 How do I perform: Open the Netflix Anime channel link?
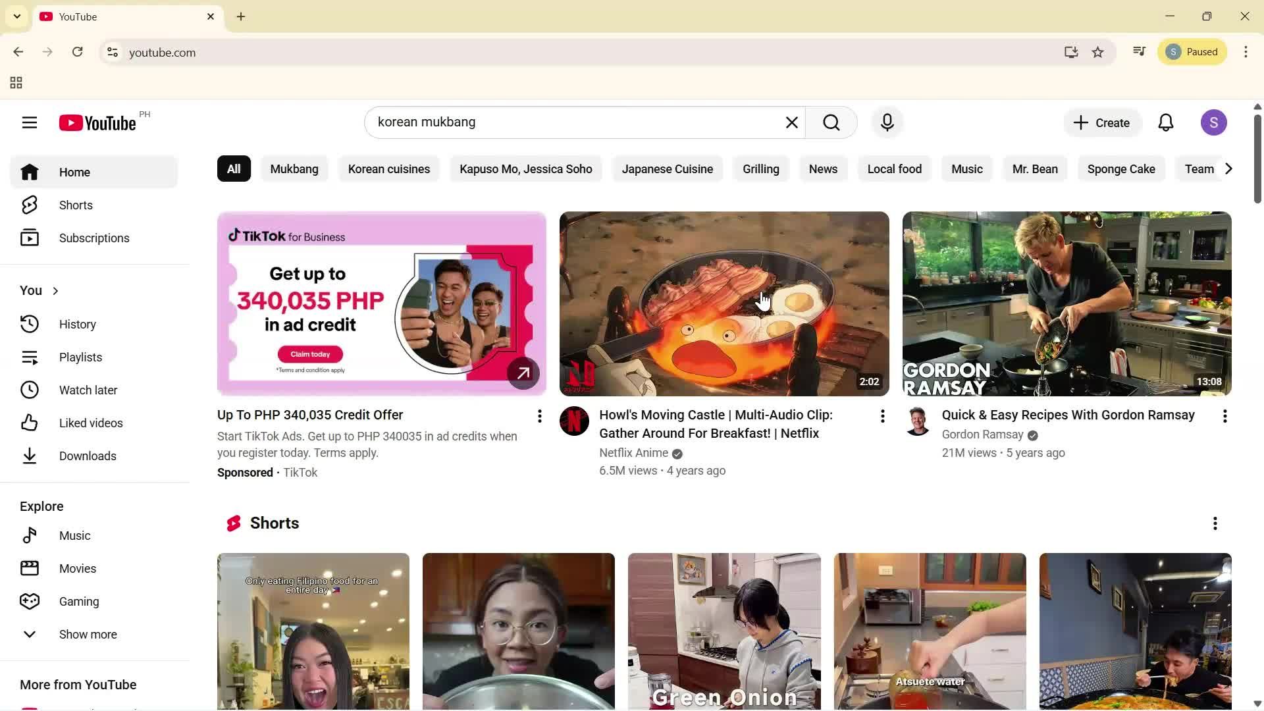pos(633,453)
